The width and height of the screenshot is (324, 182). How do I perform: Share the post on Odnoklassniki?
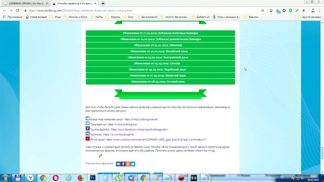(128, 164)
